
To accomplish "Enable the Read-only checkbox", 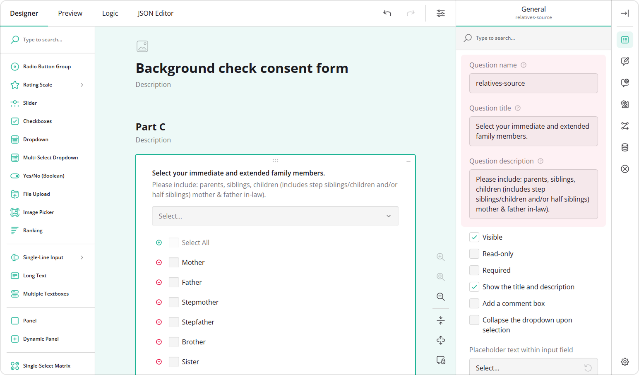I will [474, 253].
